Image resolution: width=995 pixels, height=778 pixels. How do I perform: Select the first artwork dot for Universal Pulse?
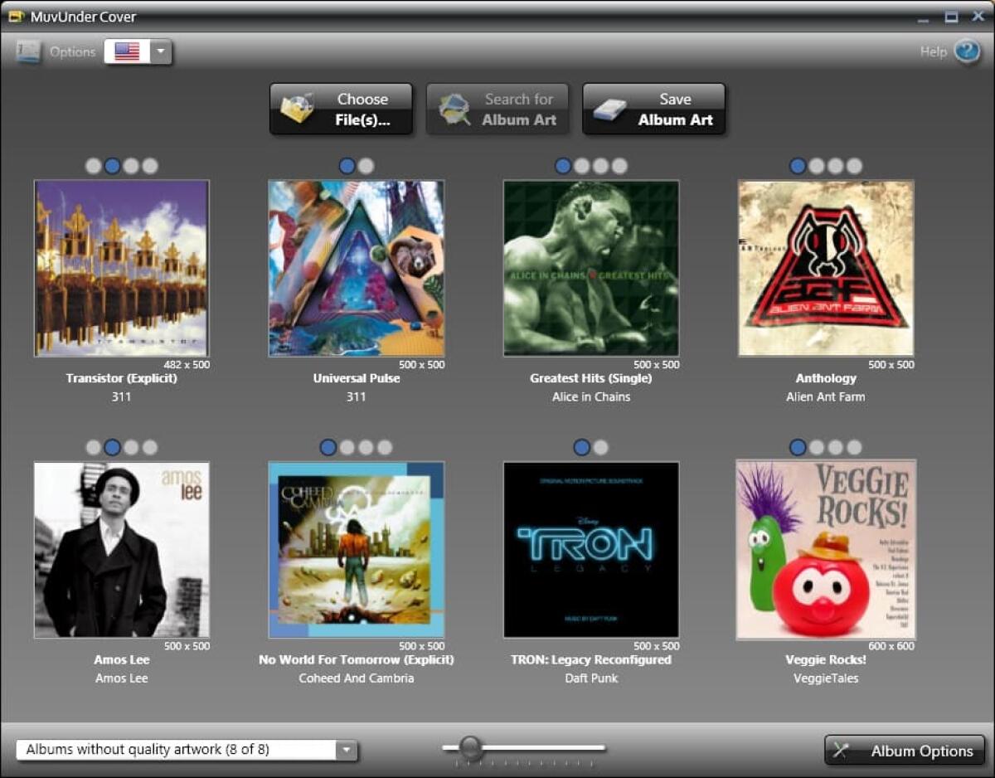pyautogui.click(x=347, y=165)
